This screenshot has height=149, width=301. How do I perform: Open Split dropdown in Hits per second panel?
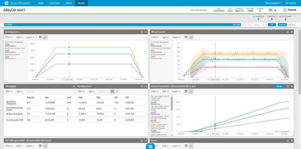(x=165, y=37)
